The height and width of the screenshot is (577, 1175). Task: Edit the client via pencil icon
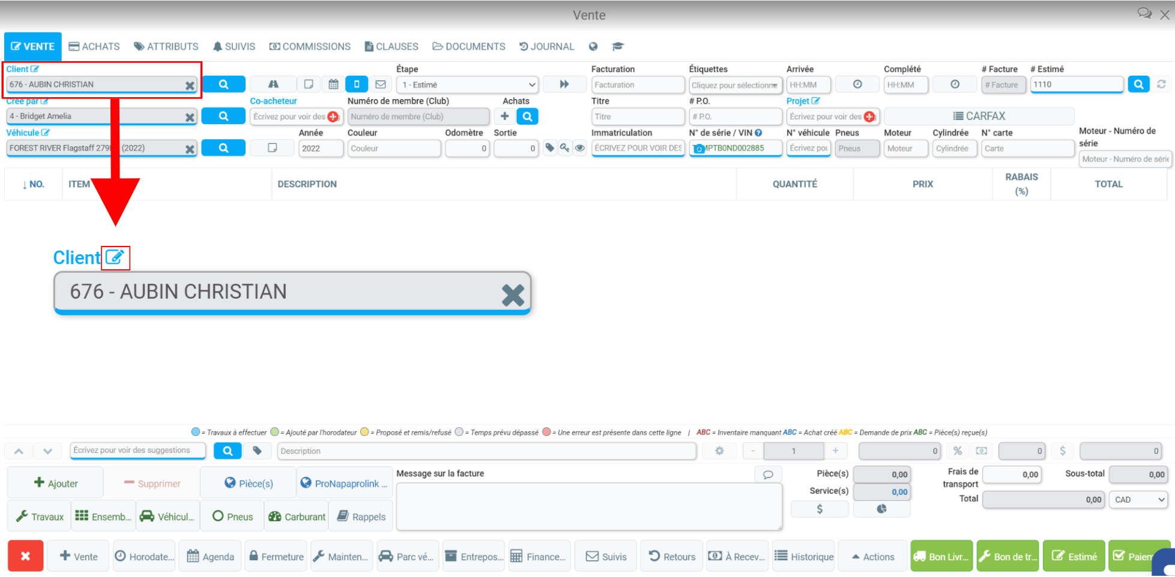pyautogui.click(x=35, y=69)
